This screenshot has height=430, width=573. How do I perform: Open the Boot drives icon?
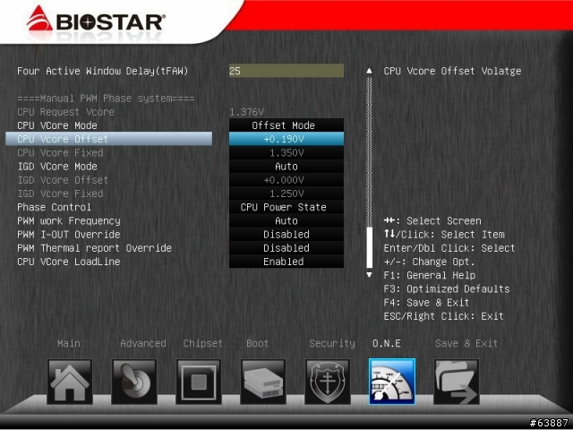(263, 382)
